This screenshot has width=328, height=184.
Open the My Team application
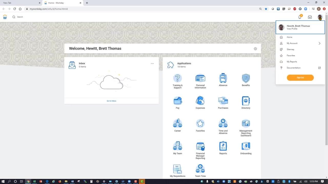point(178,148)
